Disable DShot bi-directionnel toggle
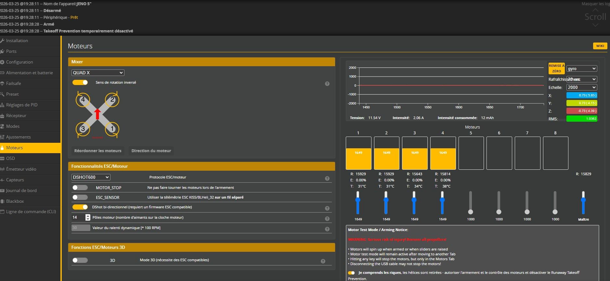The image size is (610, 281). pos(80,207)
